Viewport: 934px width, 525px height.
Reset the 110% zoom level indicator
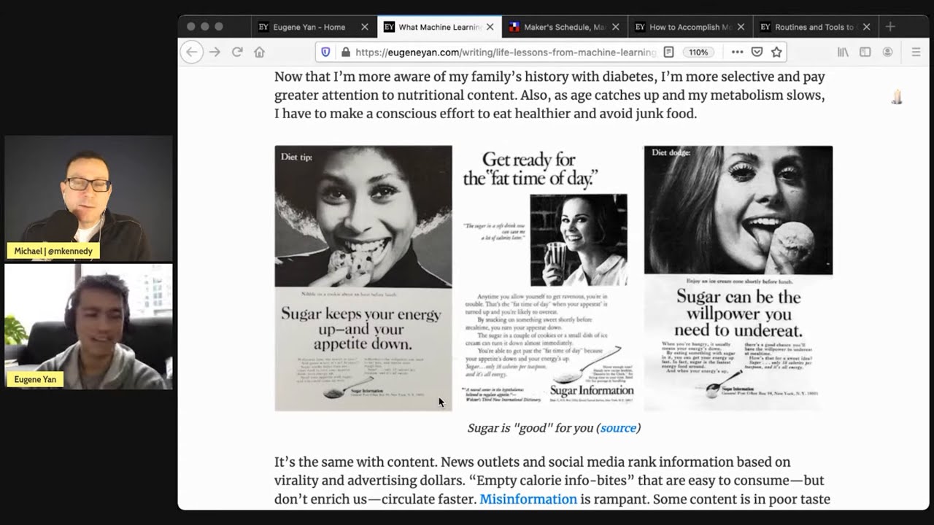(x=698, y=52)
